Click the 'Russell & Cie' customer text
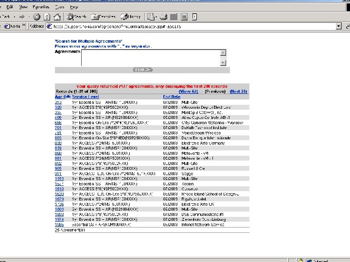Screen dimensions: 350x262 (x=193, y=168)
